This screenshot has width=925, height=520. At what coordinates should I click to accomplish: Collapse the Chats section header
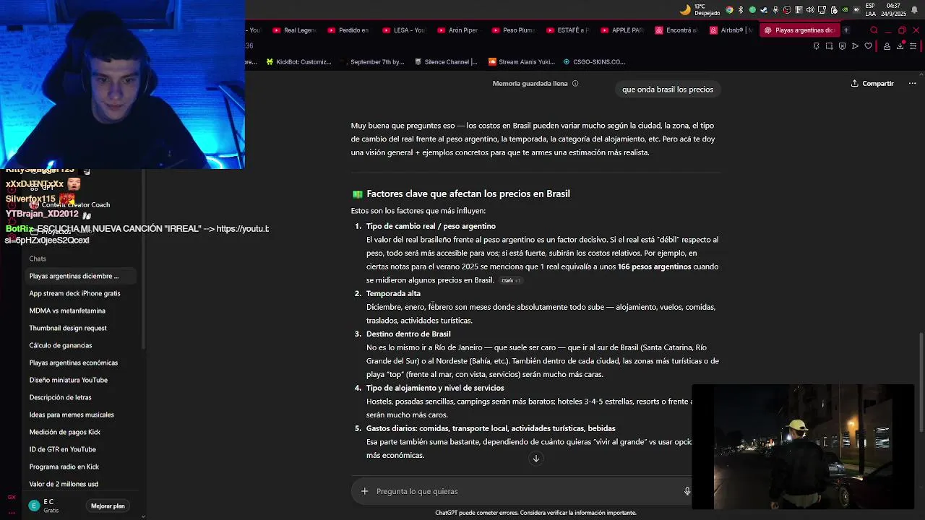[x=38, y=259]
